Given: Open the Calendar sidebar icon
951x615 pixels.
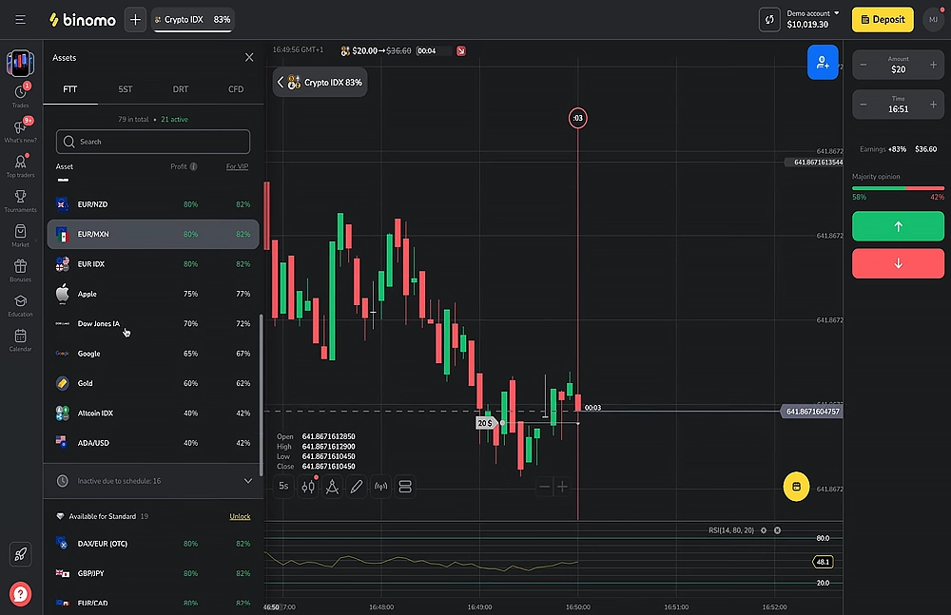Looking at the screenshot, I should click(x=21, y=336).
